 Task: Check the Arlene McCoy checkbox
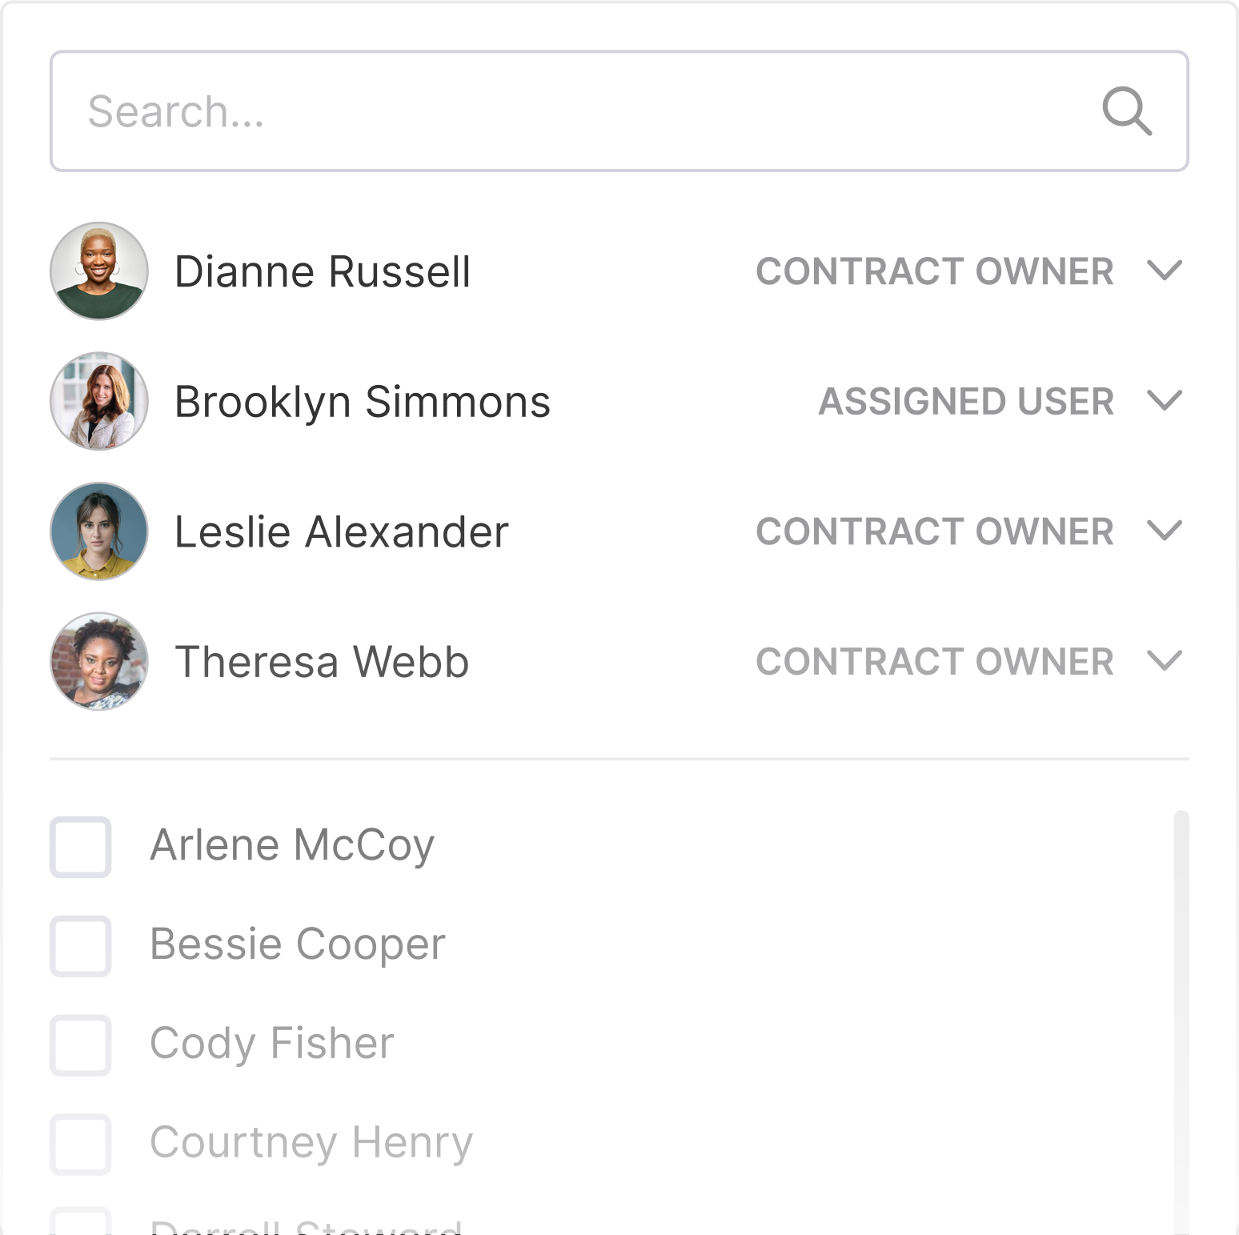(x=81, y=847)
